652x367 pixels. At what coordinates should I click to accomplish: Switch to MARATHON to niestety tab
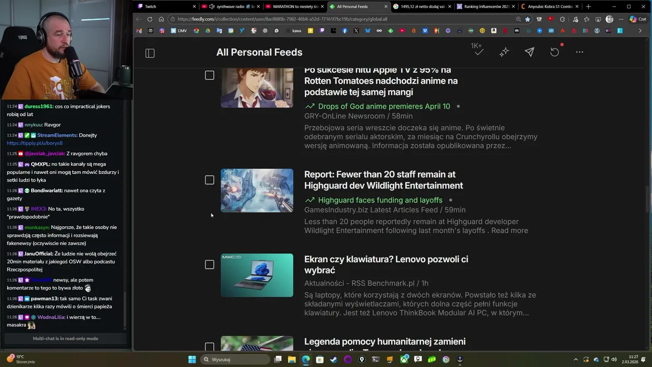(293, 7)
